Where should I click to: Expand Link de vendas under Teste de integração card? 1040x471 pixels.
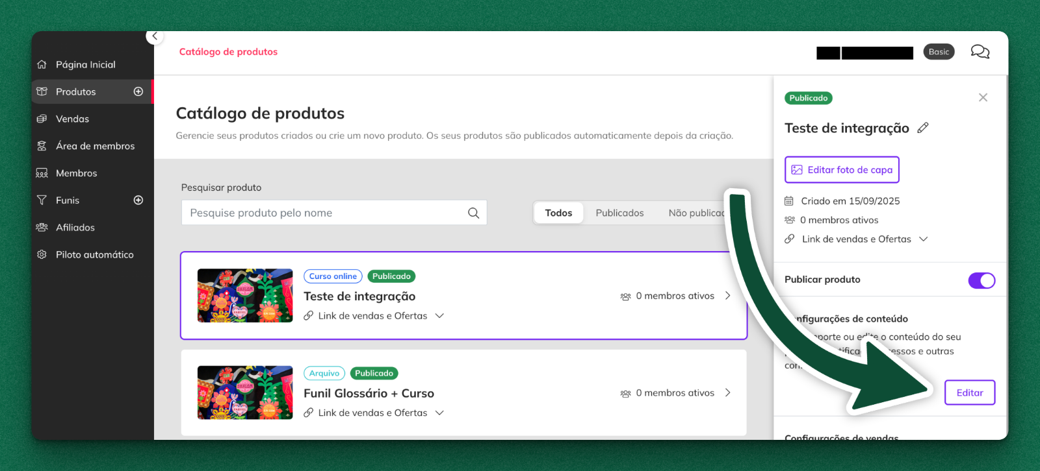(439, 316)
